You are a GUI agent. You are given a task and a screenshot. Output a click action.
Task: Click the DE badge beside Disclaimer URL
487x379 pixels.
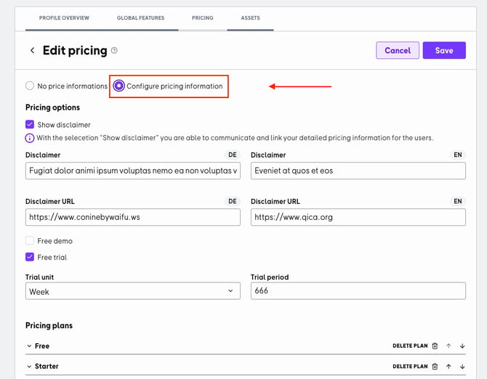[x=233, y=201]
